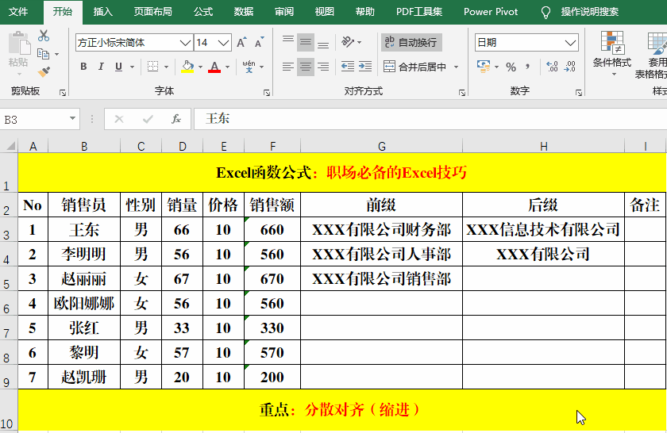
Task: Click the wén phonetic guide icon
Action: pyautogui.click(x=249, y=67)
